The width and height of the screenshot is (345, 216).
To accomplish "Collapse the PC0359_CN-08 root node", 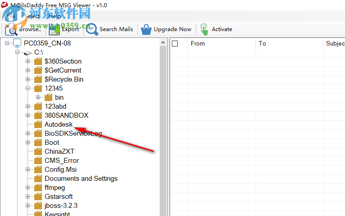I will point(7,43).
